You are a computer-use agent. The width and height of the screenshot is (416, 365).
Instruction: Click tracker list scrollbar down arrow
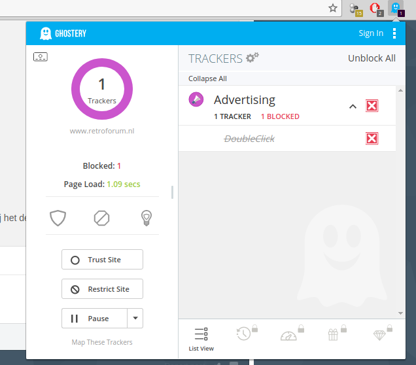[400, 313]
